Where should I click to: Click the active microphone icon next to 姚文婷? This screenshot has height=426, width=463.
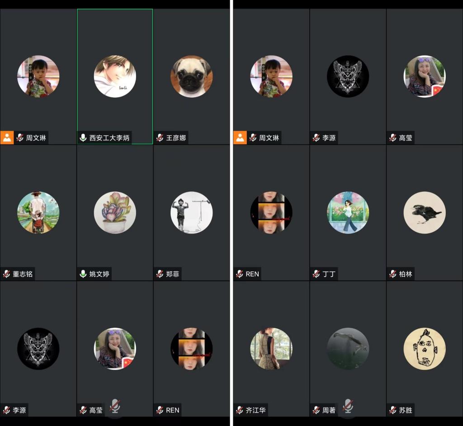(x=83, y=274)
